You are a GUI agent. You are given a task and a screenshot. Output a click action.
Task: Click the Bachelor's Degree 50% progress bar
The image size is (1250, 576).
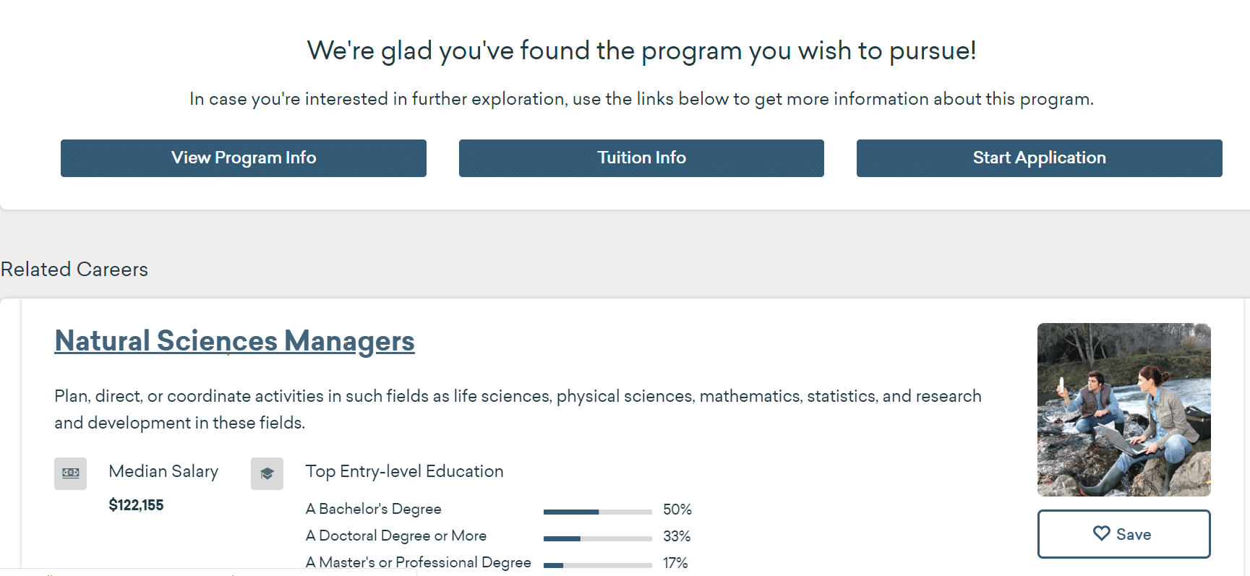coord(597,512)
